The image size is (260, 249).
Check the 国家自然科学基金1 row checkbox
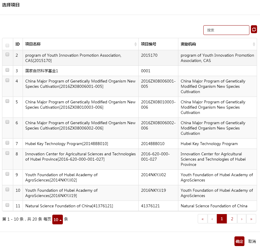[7, 70]
